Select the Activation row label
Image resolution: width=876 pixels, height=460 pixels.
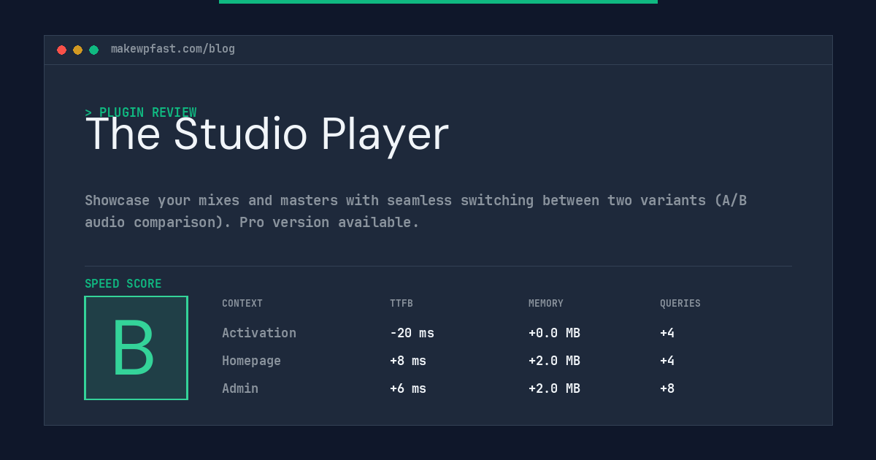point(259,333)
